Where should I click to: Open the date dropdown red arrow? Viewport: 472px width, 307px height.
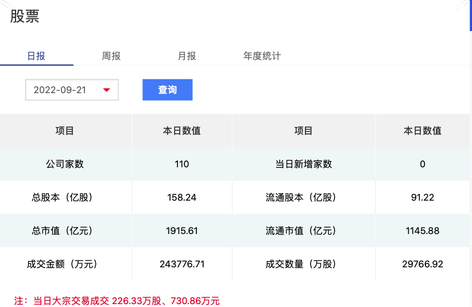pos(107,90)
